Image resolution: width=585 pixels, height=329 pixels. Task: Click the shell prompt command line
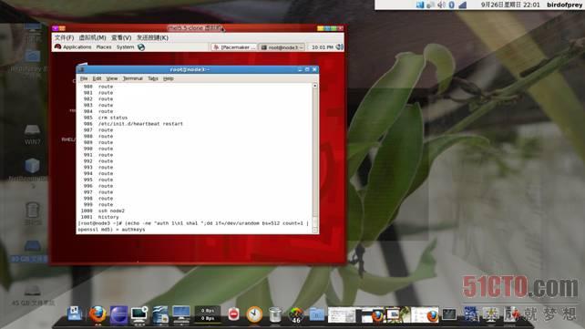193,226
